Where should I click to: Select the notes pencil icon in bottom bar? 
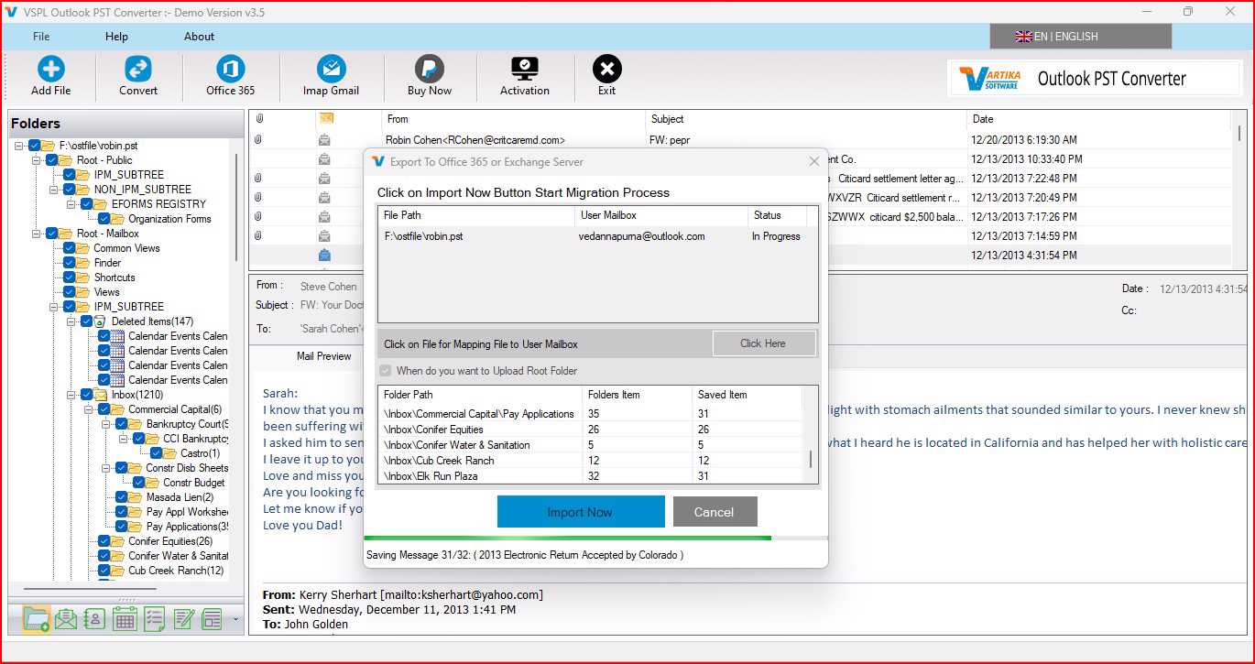coord(182,619)
